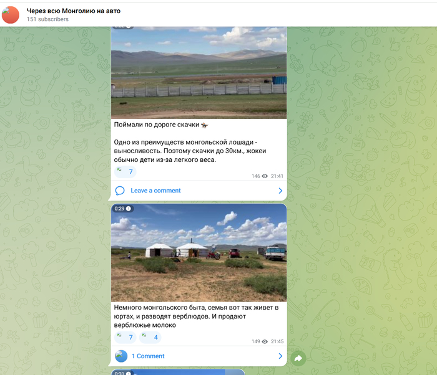The height and width of the screenshot is (375, 437).
Task: Toggle the reaction with count 7 on horse race post
Action: pos(125,172)
